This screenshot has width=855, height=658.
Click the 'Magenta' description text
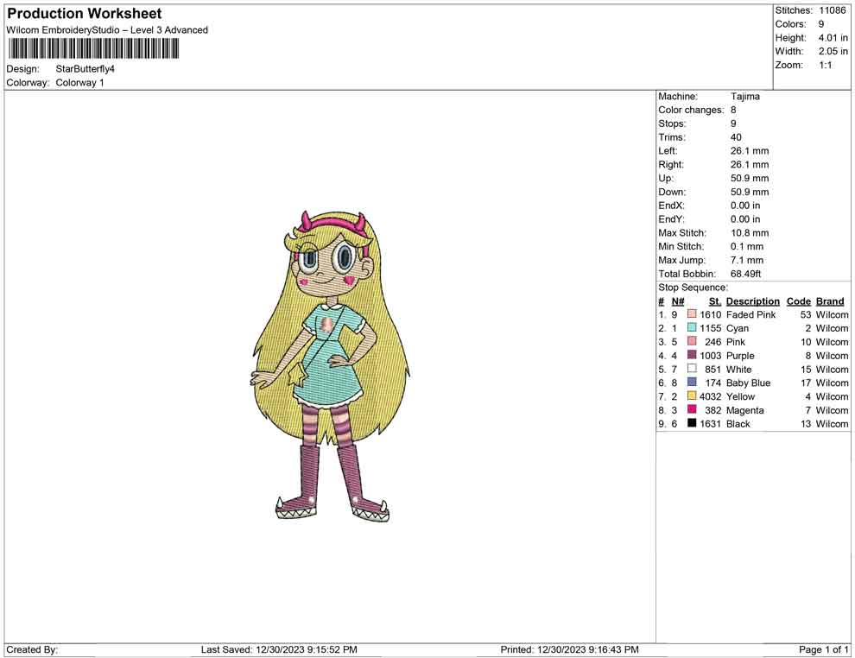tap(744, 410)
